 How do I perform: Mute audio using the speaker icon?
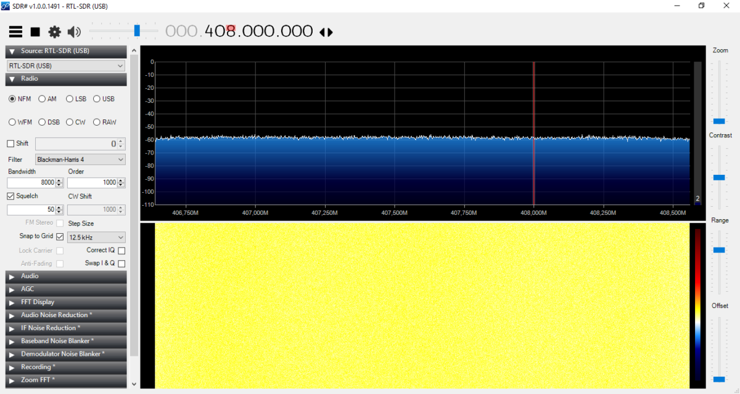click(75, 32)
